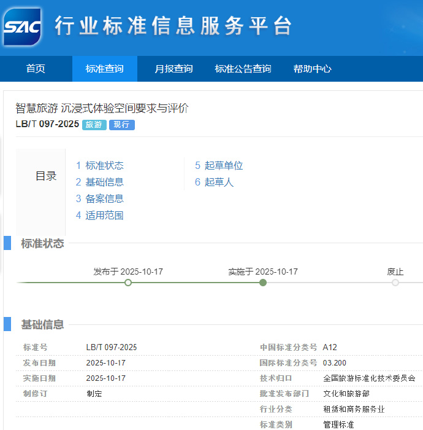Jump to 3 备案信息 section

click(100, 198)
